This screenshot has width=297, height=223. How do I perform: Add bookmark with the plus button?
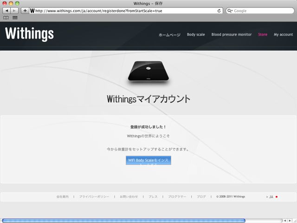pos(25,11)
